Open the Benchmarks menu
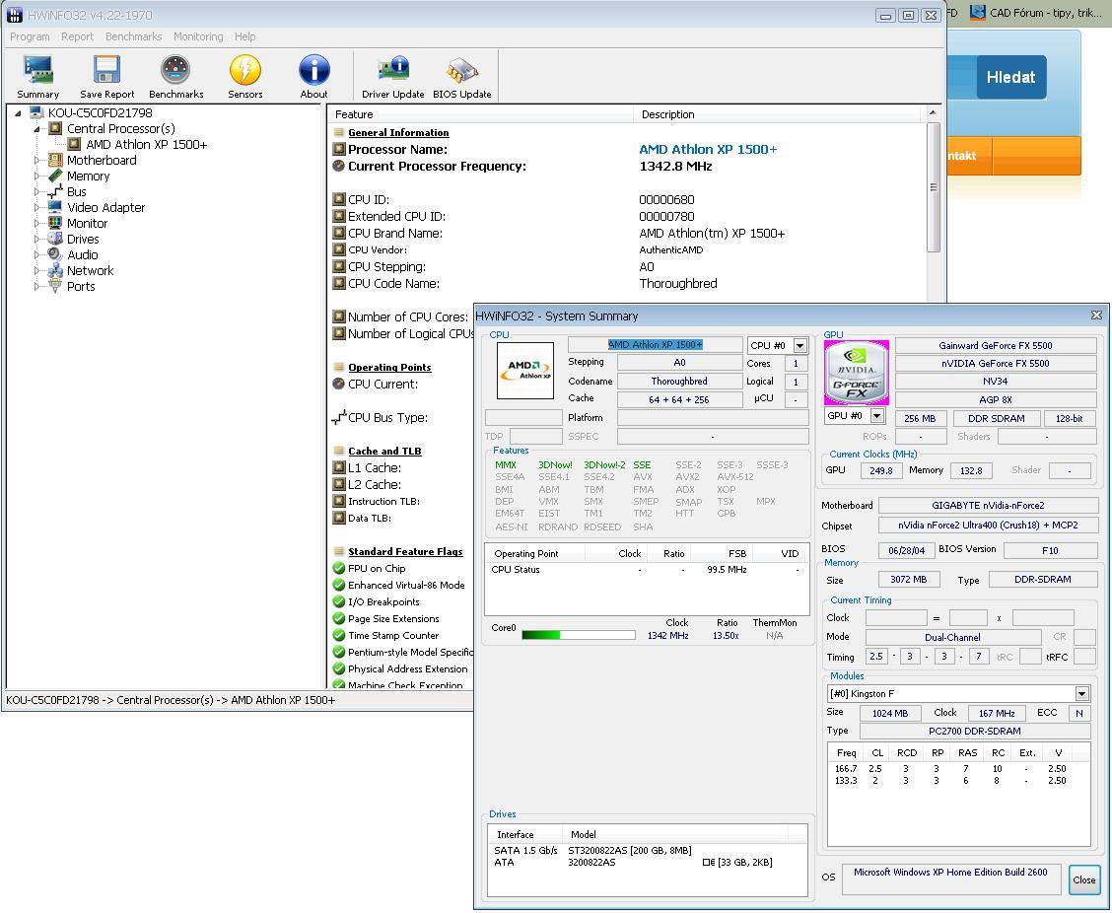The image size is (1112, 913). point(133,36)
